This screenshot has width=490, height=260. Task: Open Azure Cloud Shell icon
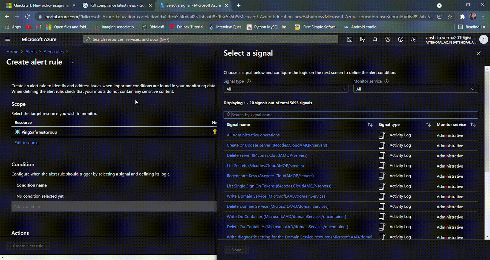click(349, 39)
